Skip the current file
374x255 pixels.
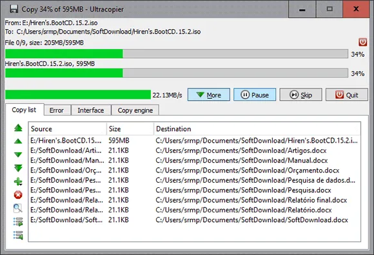click(x=300, y=95)
